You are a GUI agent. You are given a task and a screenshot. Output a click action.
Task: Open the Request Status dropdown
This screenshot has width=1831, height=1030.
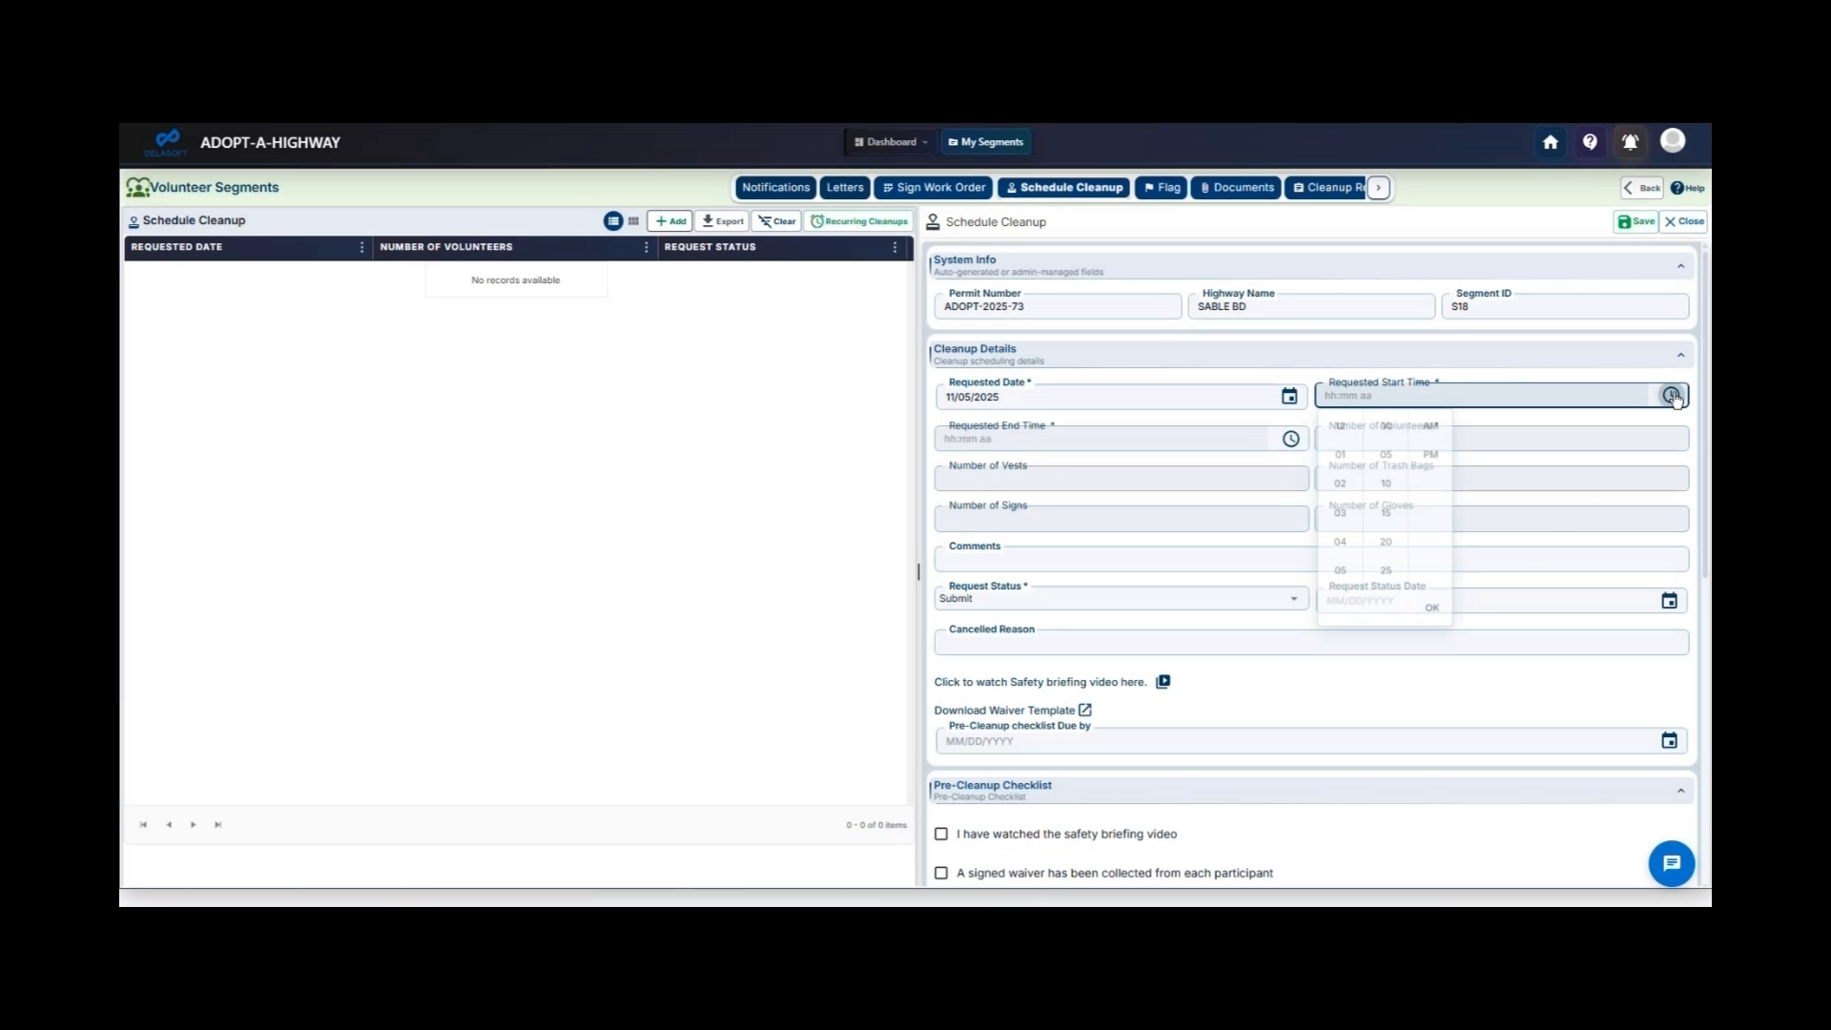point(1293,598)
